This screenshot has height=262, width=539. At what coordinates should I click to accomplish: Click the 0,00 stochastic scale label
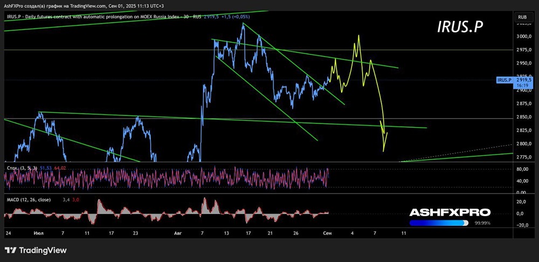[522, 192]
